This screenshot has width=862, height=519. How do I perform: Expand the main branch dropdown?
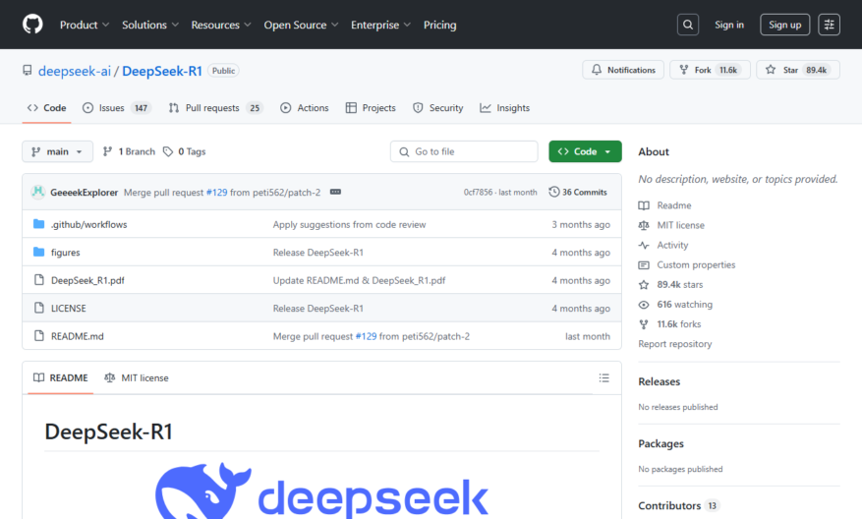57,151
